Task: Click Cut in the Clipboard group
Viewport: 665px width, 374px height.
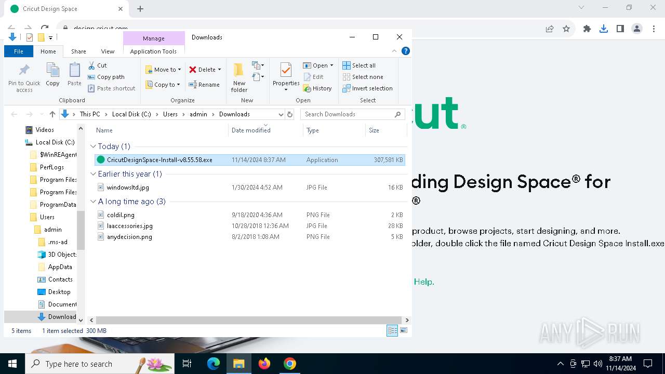Action: pyautogui.click(x=97, y=65)
